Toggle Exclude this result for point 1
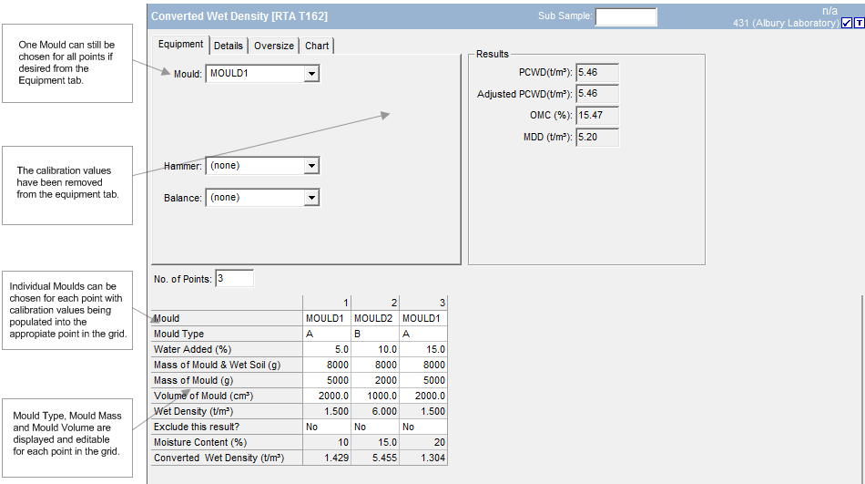This screenshot has height=484, width=865. tap(326, 427)
